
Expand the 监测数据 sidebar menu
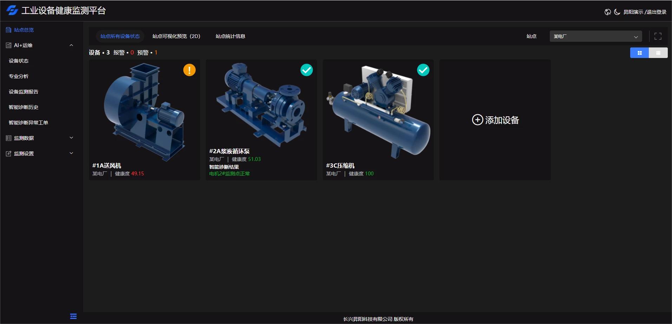71,138
